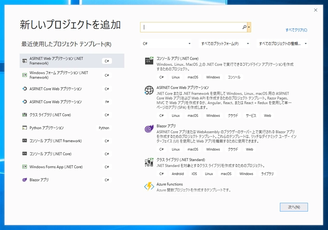Click the Azure Functions title
The width and height of the screenshot is (328, 230).
click(x=170, y=184)
